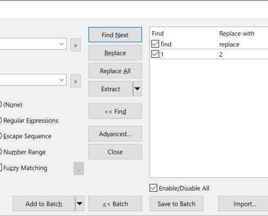The image size is (268, 216).
Task: Open the Add to Batch dropdown arrow
Action: tap(80, 204)
